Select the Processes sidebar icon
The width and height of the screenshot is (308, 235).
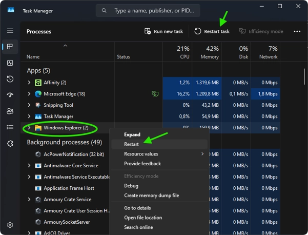tap(10, 47)
